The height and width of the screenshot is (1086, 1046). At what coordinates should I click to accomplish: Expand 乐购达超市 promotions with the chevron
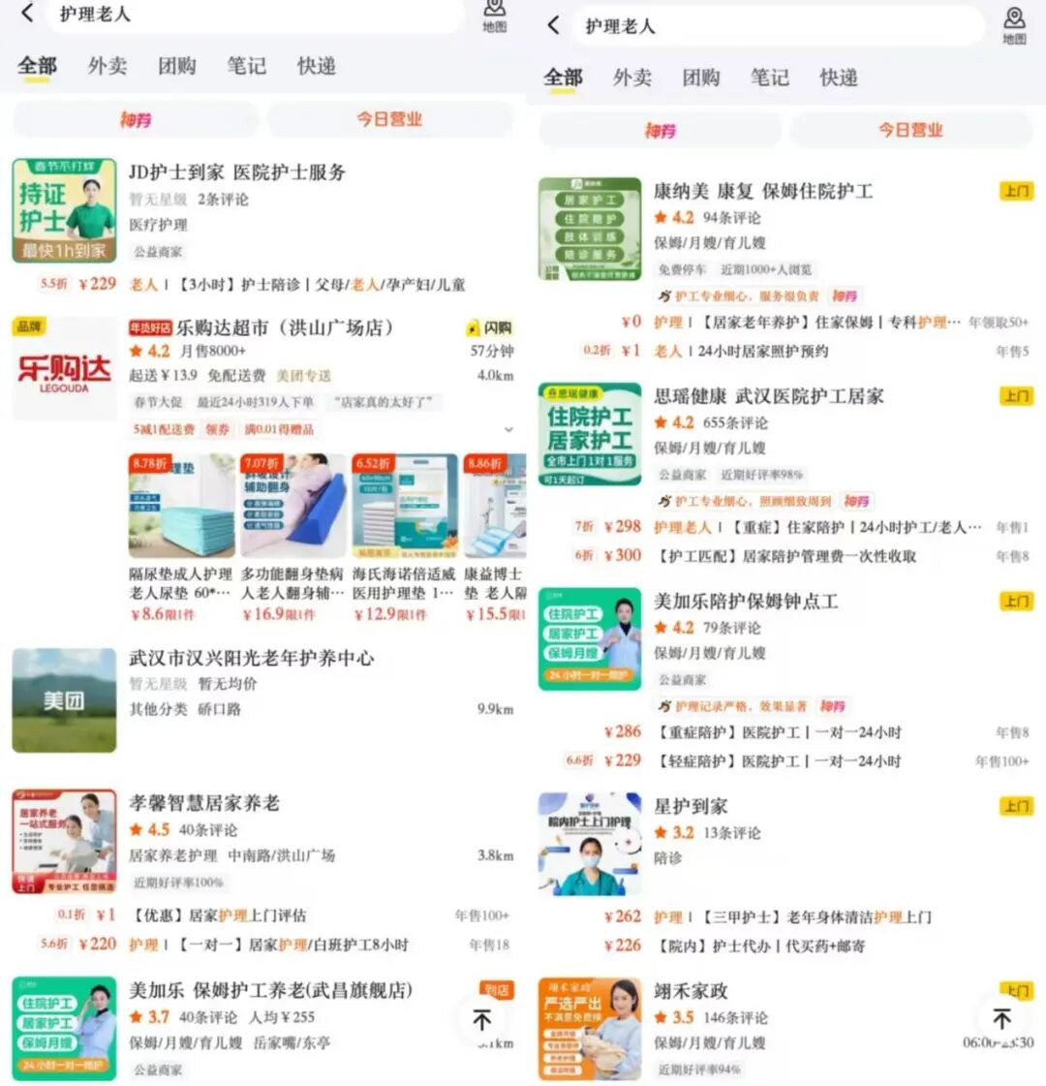coord(508,429)
